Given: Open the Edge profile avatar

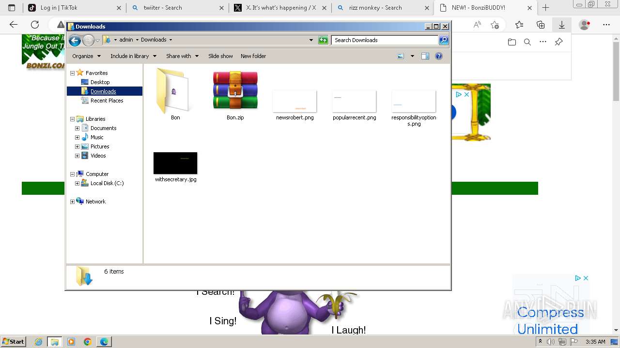Looking at the screenshot, I should click(585, 25).
